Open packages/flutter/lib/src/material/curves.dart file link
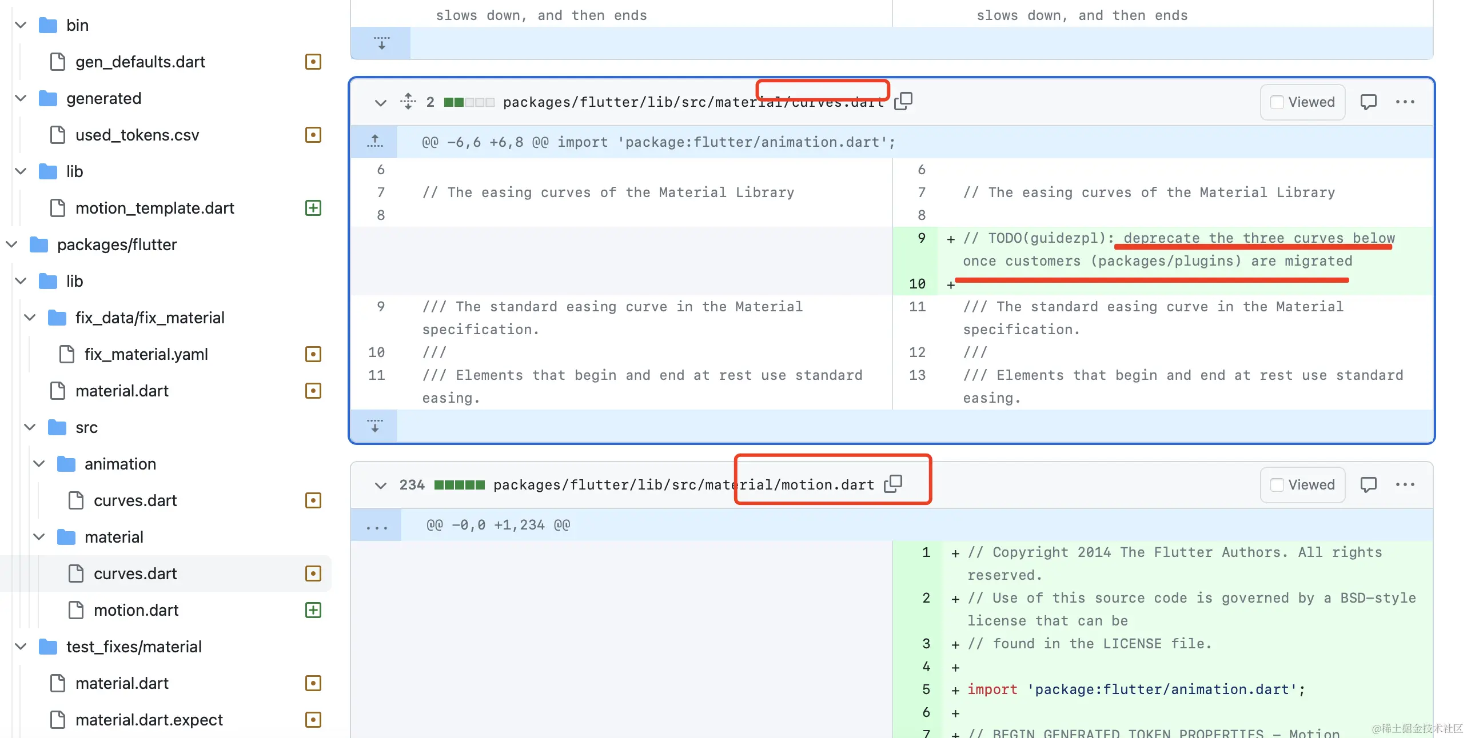Screen dimensions: 1467x738 coord(693,102)
